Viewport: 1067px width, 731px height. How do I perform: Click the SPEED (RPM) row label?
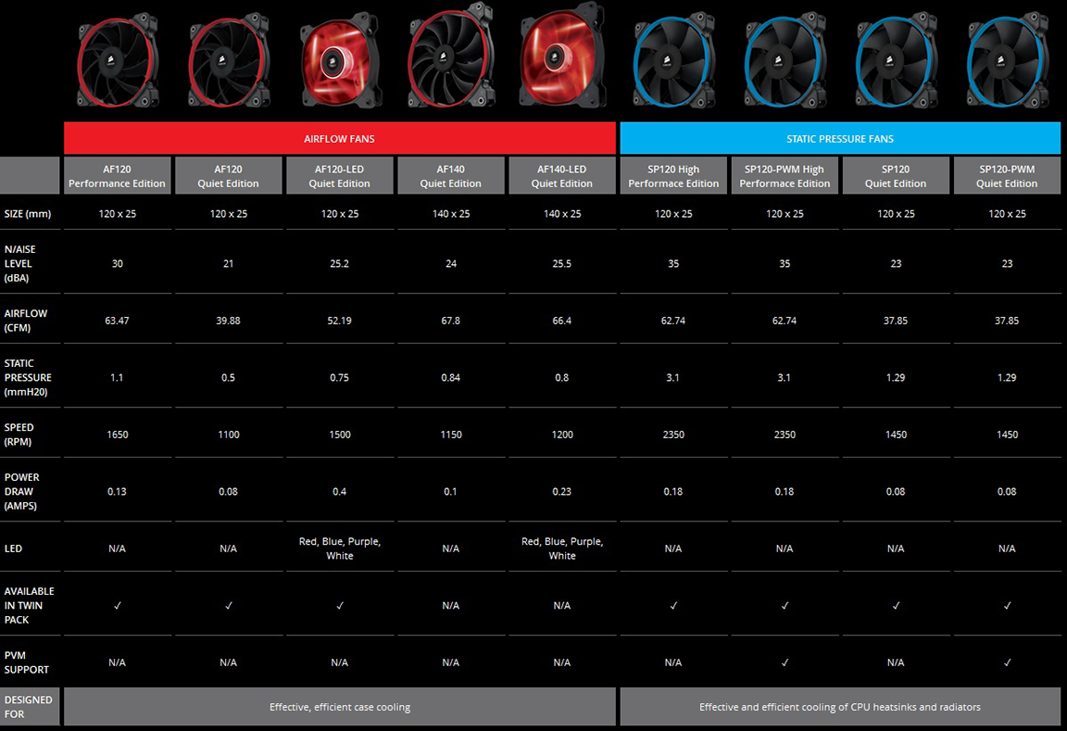coord(19,435)
